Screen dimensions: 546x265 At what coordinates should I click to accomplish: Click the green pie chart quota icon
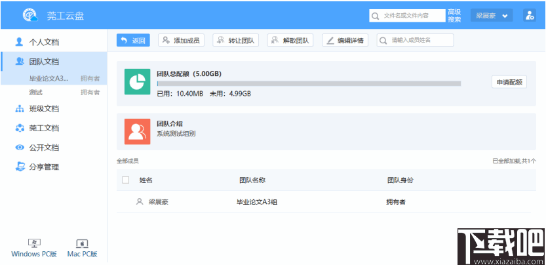point(138,81)
